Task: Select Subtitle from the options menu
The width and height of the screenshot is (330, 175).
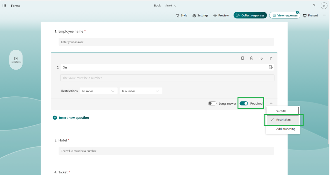Action: tap(283, 111)
